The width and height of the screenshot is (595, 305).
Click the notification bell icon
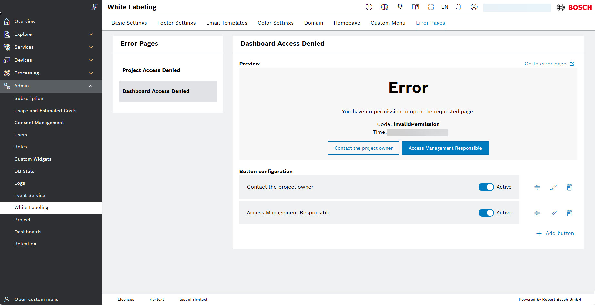459,7
